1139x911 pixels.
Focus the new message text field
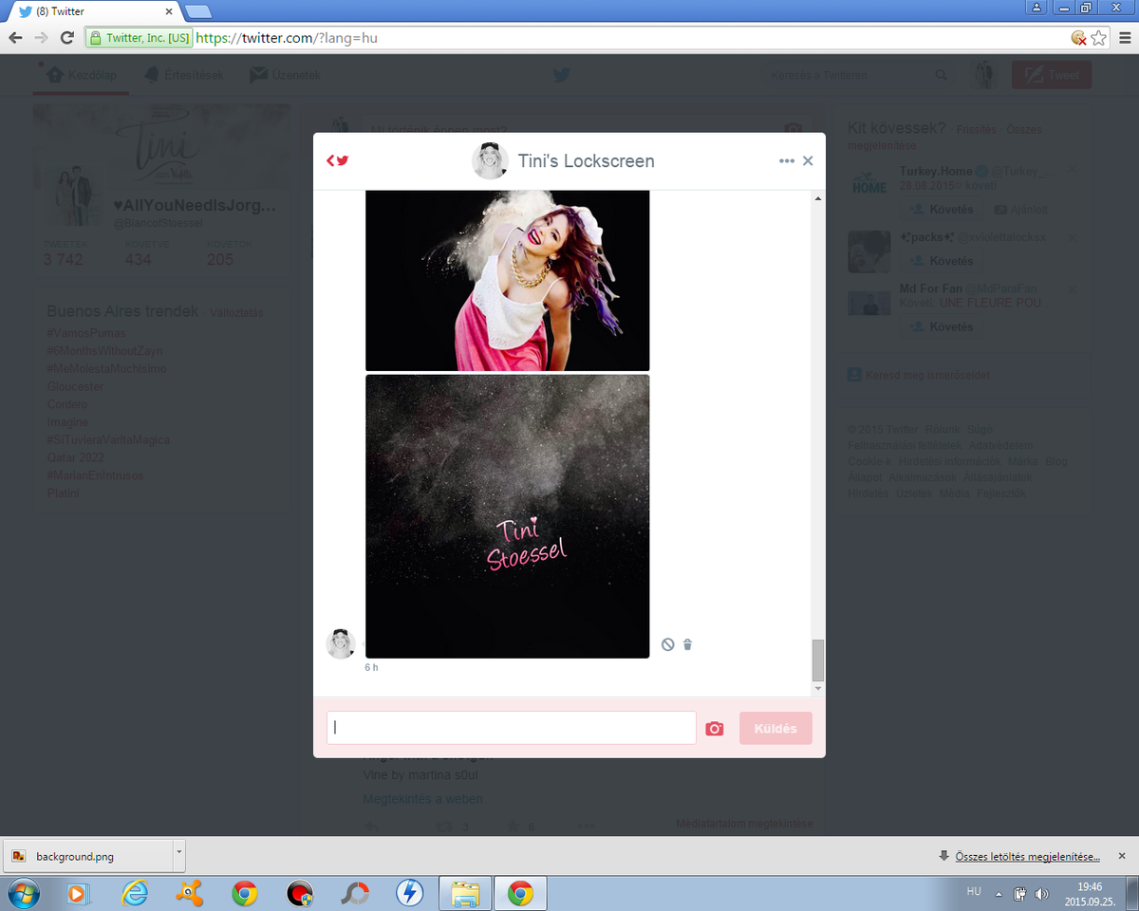512,728
